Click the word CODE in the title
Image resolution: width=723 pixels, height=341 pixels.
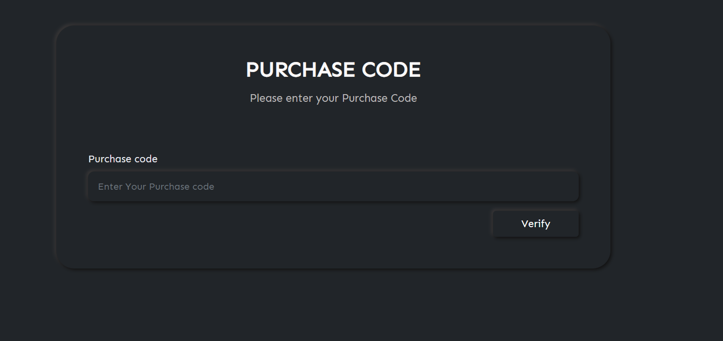pos(391,70)
